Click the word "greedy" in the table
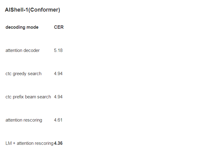Viewport: 214px width, 157px height. 20,74
